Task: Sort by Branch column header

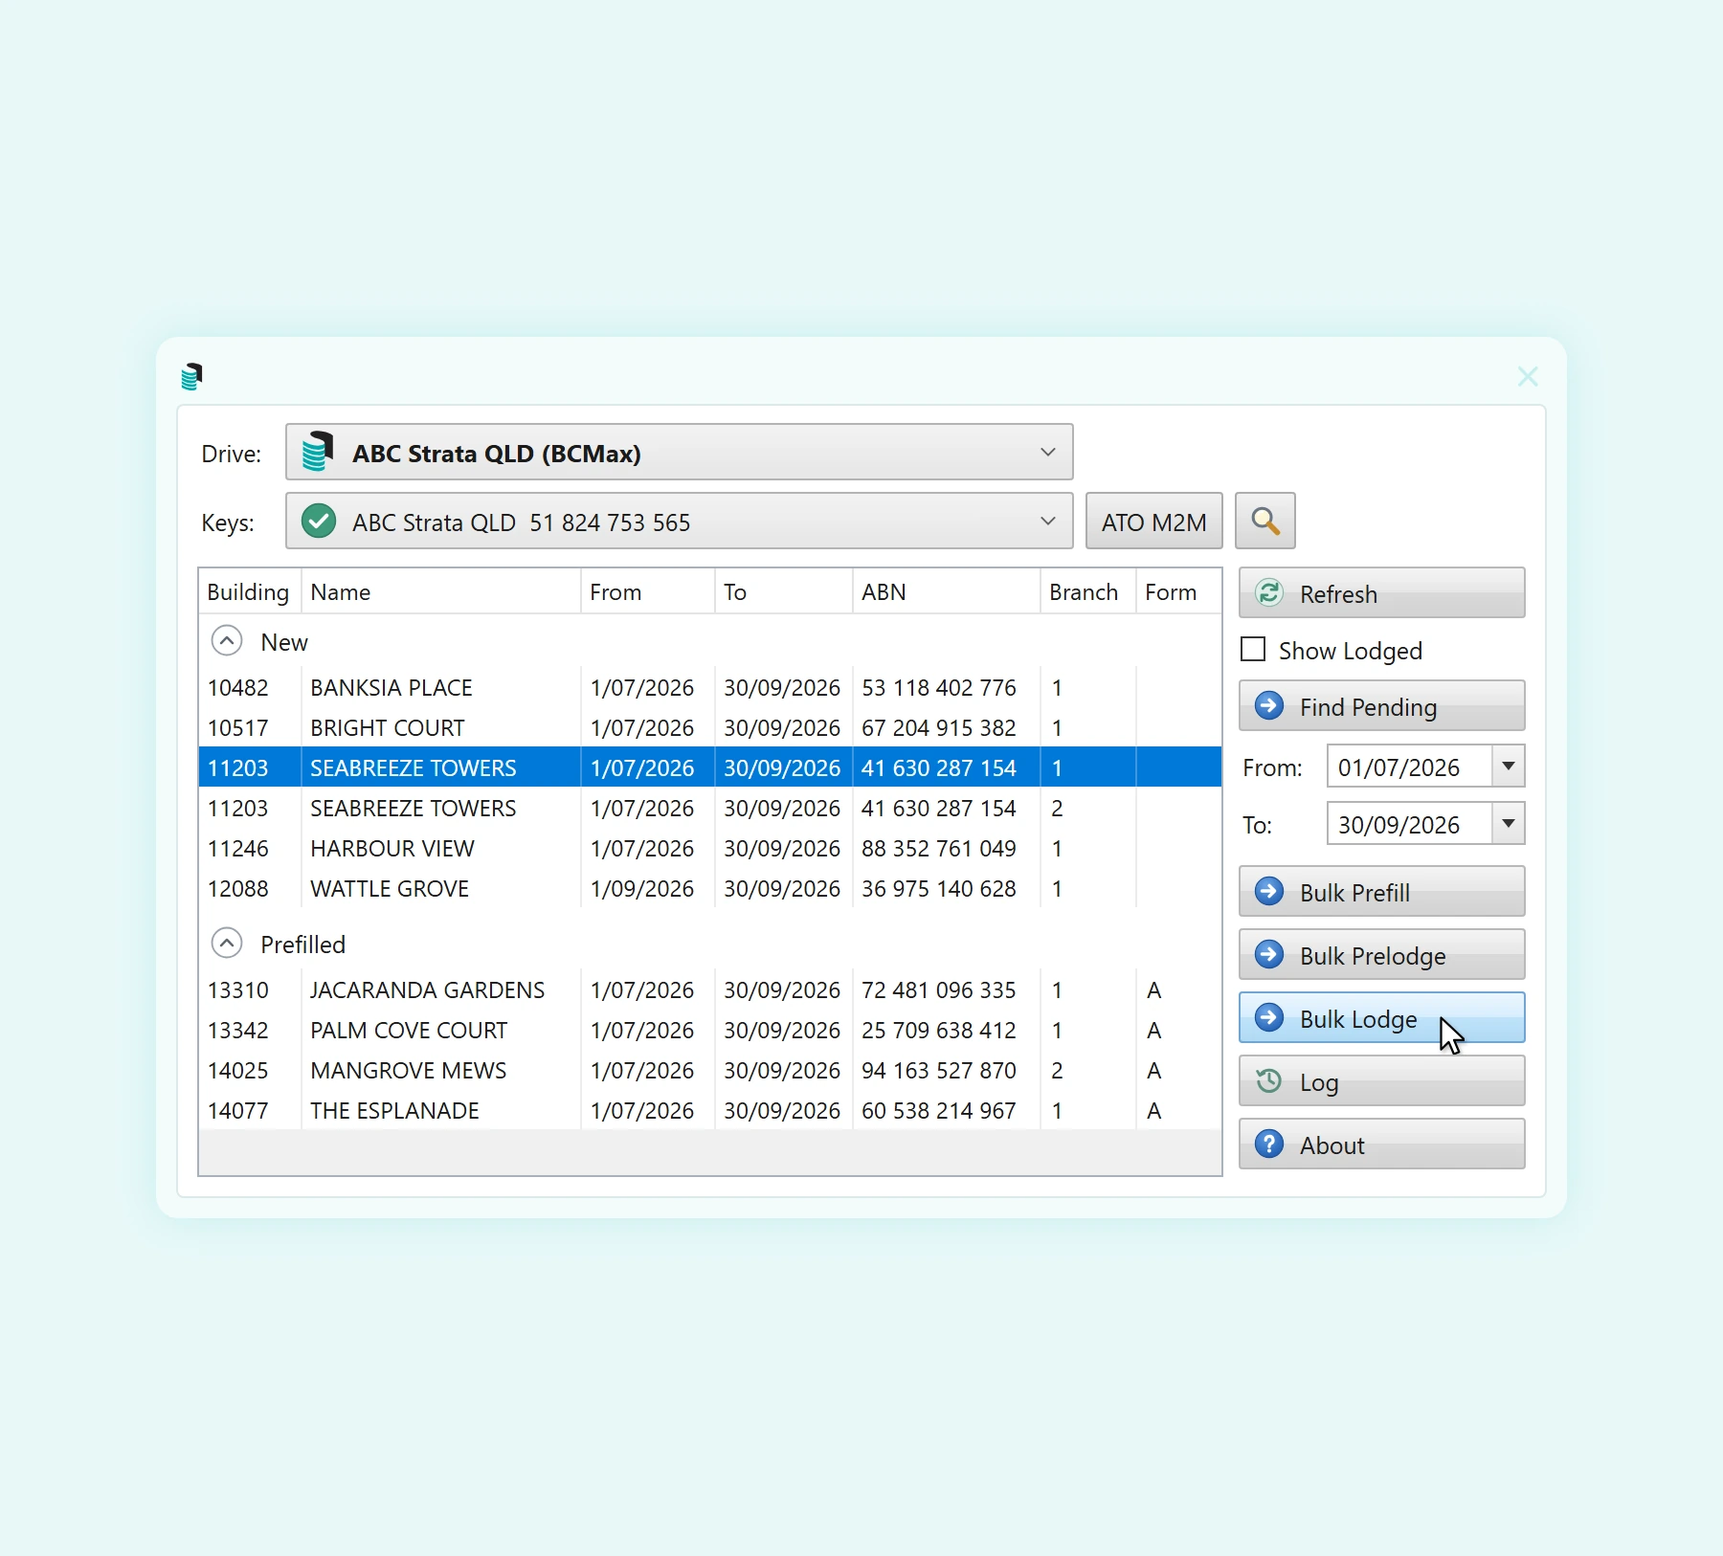Action: tap(1087, 592)
